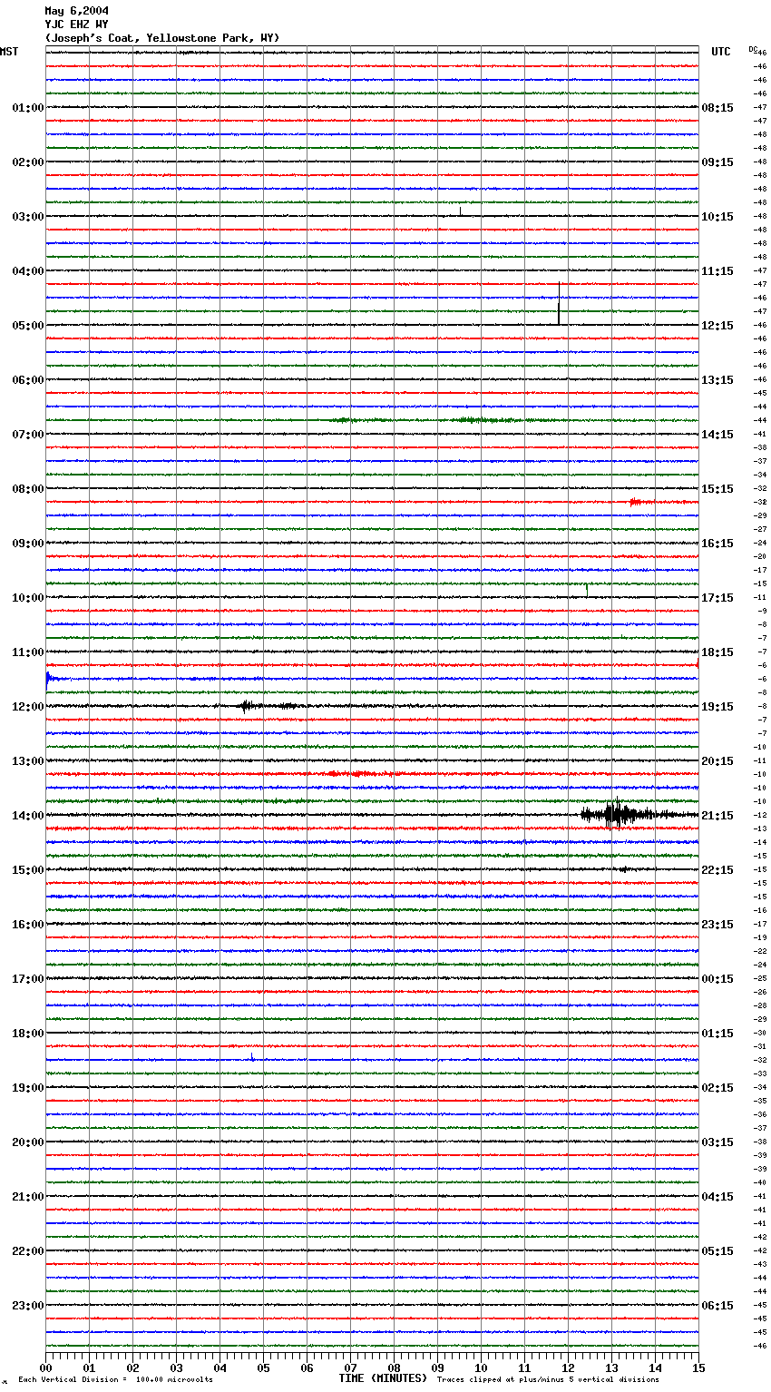The height and width of the screenshot is (1392, 771).
Task: Select the 15:00 MST time label
Action: tap(28, 870)
